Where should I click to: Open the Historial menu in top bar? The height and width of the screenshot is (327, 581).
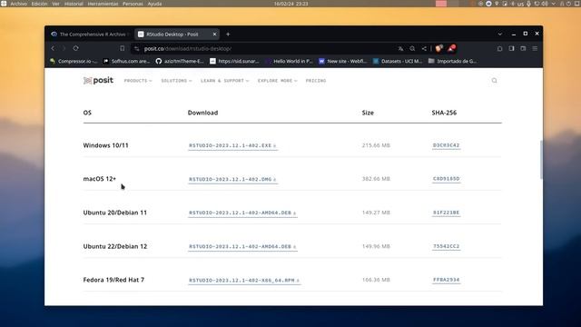74,4
